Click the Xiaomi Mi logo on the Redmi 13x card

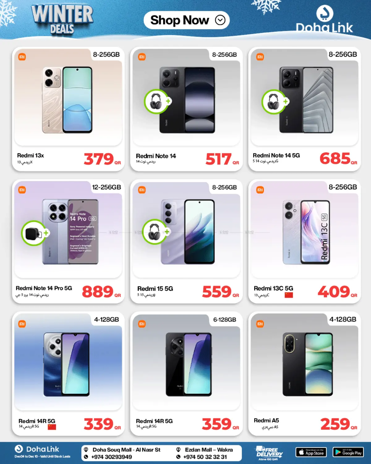pyautogui.click(x=22, y=57)
